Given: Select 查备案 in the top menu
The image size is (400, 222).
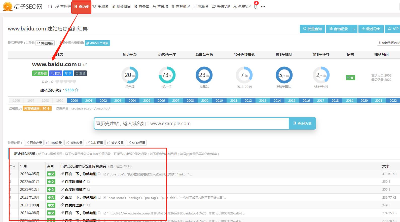Looking at the screenshot, I should (142, 7).
